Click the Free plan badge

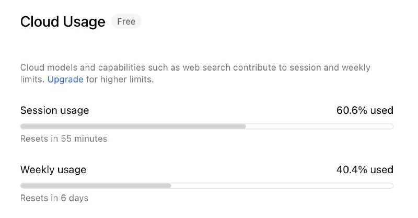[126, 22]
